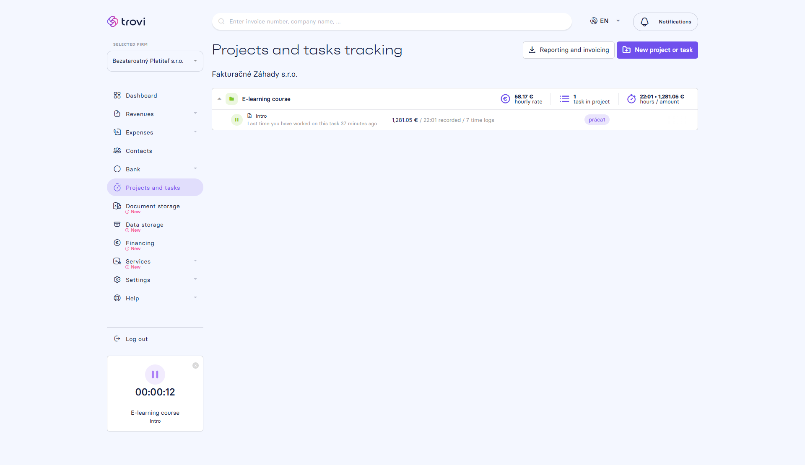
Task: Expand the Services submenu
Action: coord(195,261)
